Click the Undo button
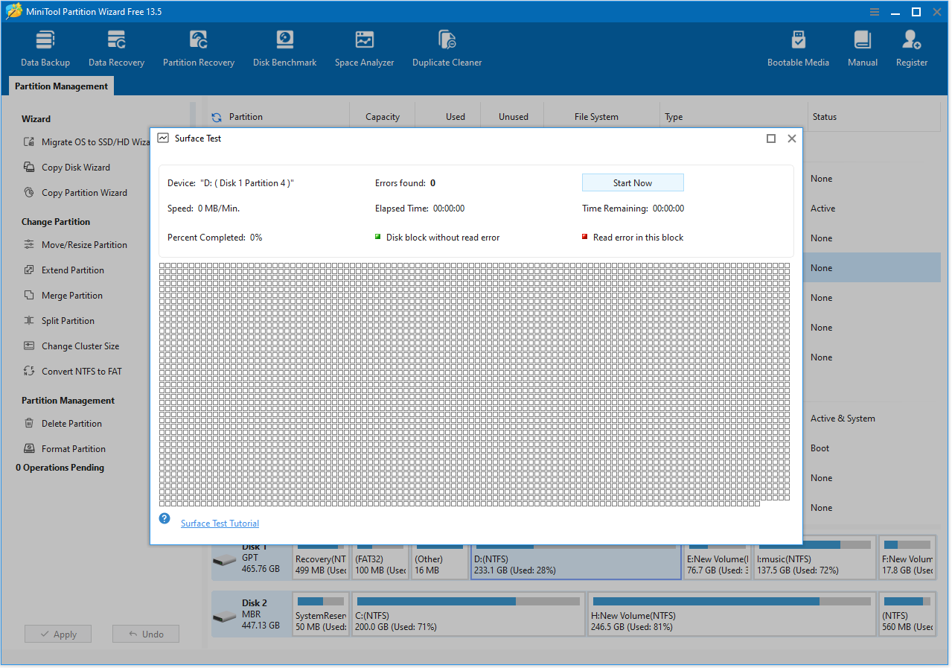This screenshot has height=668, width=952. click(145, 633)
